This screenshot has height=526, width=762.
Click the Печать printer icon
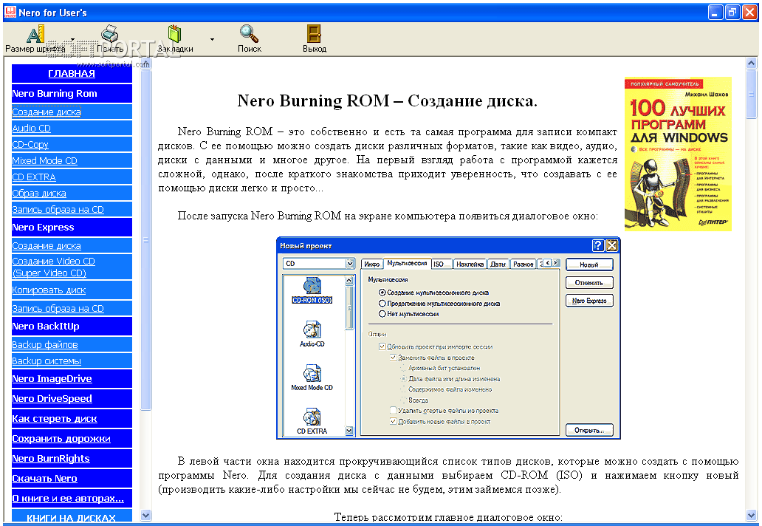(110, 33)
